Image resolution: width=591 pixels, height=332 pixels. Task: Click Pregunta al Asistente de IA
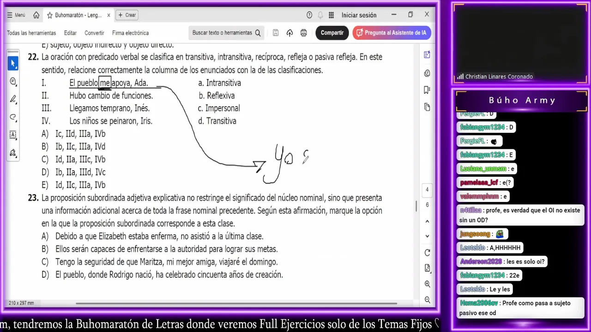(x=392, y=33)
